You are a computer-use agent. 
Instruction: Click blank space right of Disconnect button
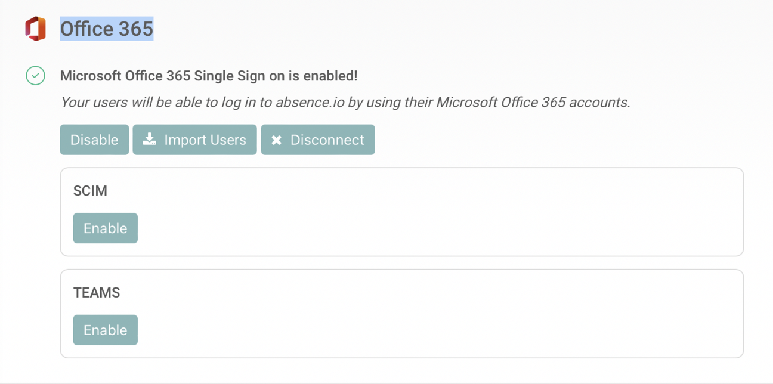click(x=537, y=140)
